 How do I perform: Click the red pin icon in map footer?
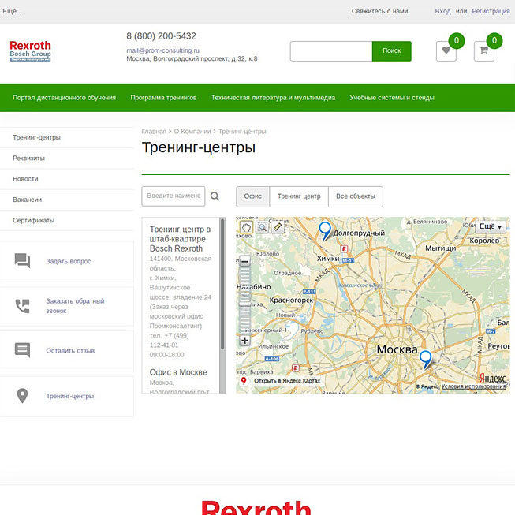coord(244,381)
